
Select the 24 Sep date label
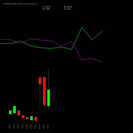39,127
